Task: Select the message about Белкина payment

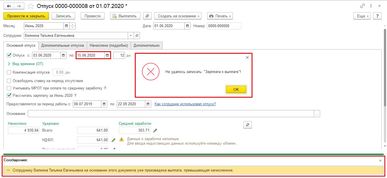Action: 193,170
